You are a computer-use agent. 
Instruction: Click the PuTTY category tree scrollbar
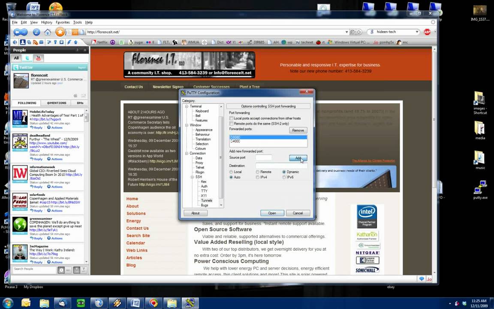click(x=221, y=155)
